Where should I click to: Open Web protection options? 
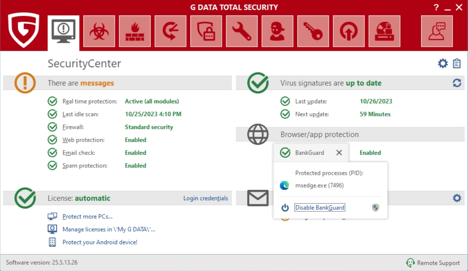click(x=83, y=140)
